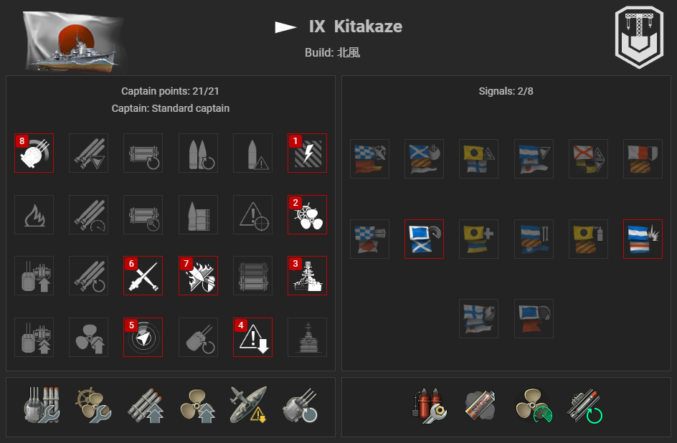Select the smoke generator consumable

480,406
